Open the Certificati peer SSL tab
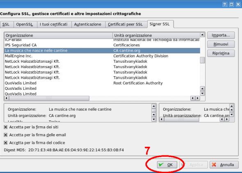Screen dimensions: 242x173 126,24
